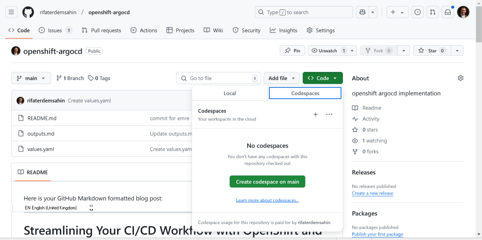Pin this repository
482x240 pixels.
[x=292, y=51]
